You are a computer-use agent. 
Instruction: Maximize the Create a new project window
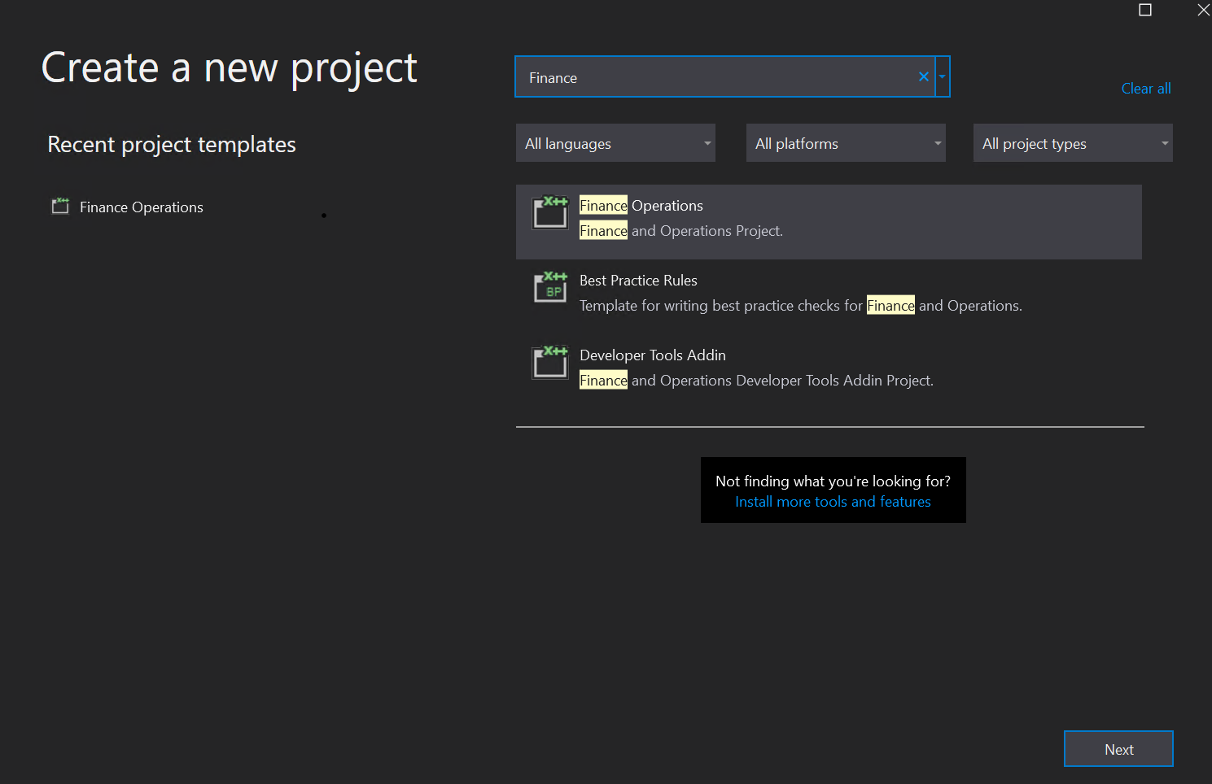(1145, 10)
